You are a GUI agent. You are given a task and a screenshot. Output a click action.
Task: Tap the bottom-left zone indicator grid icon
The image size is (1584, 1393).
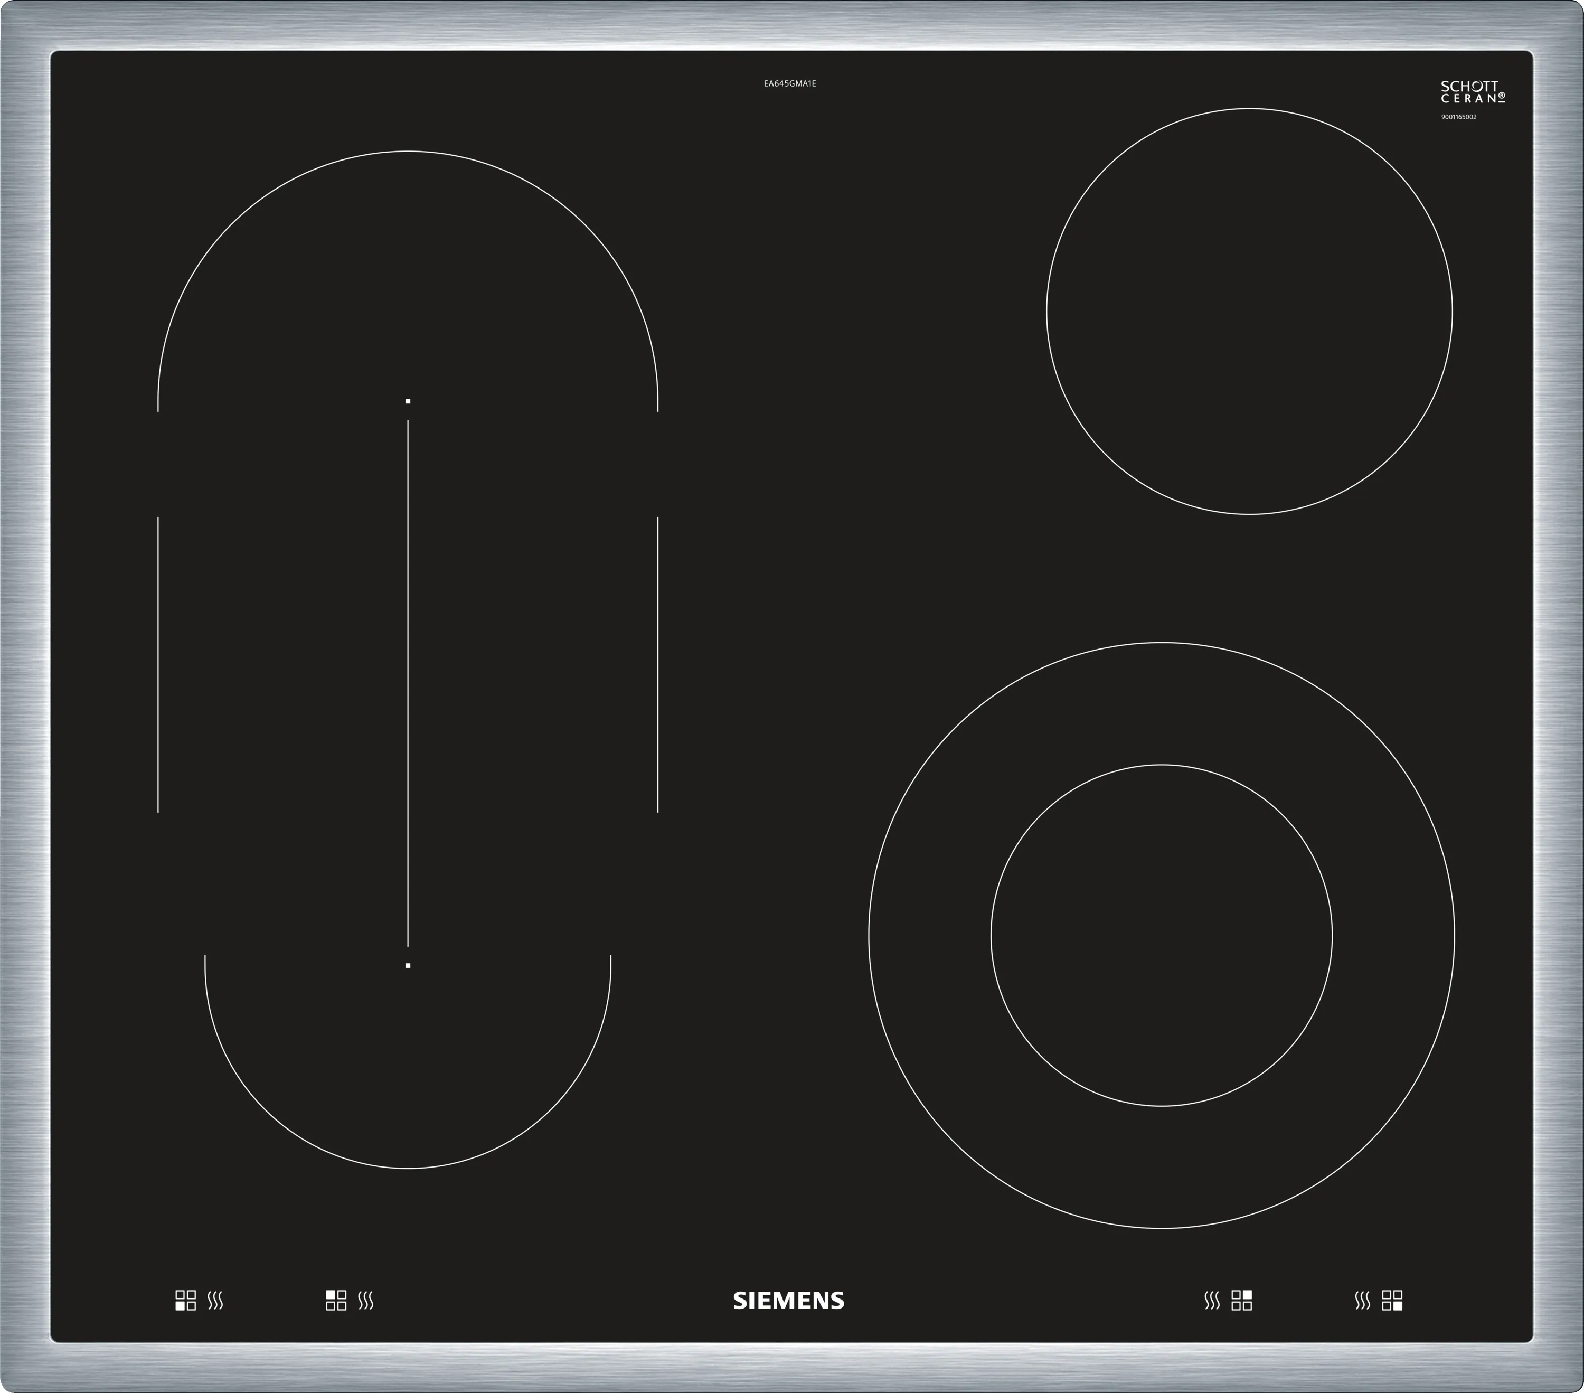click(185, 1301)
